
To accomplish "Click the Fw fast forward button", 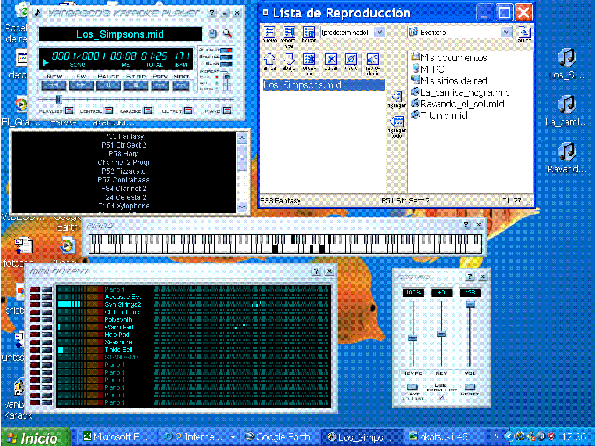I will tap(81, 85).
